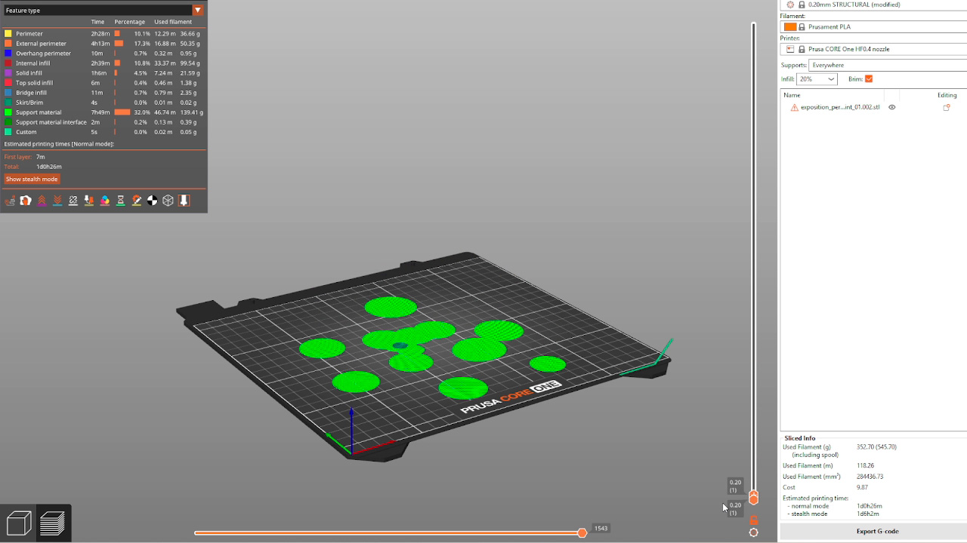
Task: Hide exposition STL object with eye icon
Action: pyautogui.click(x=891, y=107)
